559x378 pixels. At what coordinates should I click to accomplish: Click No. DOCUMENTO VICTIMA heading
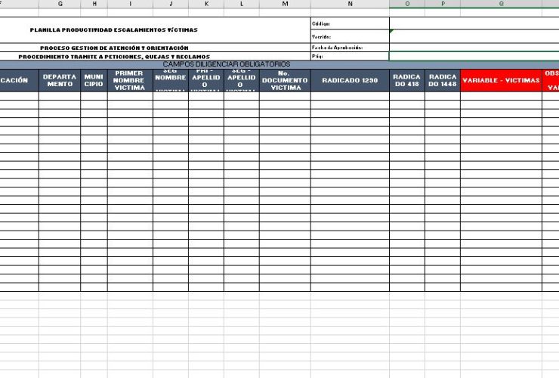pyautogui.click(x=285, y=81)
